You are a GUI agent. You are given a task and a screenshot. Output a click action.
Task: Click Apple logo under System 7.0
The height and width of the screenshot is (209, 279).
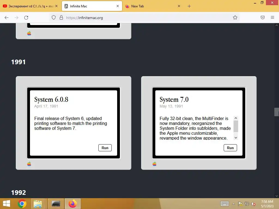[154, 164]
